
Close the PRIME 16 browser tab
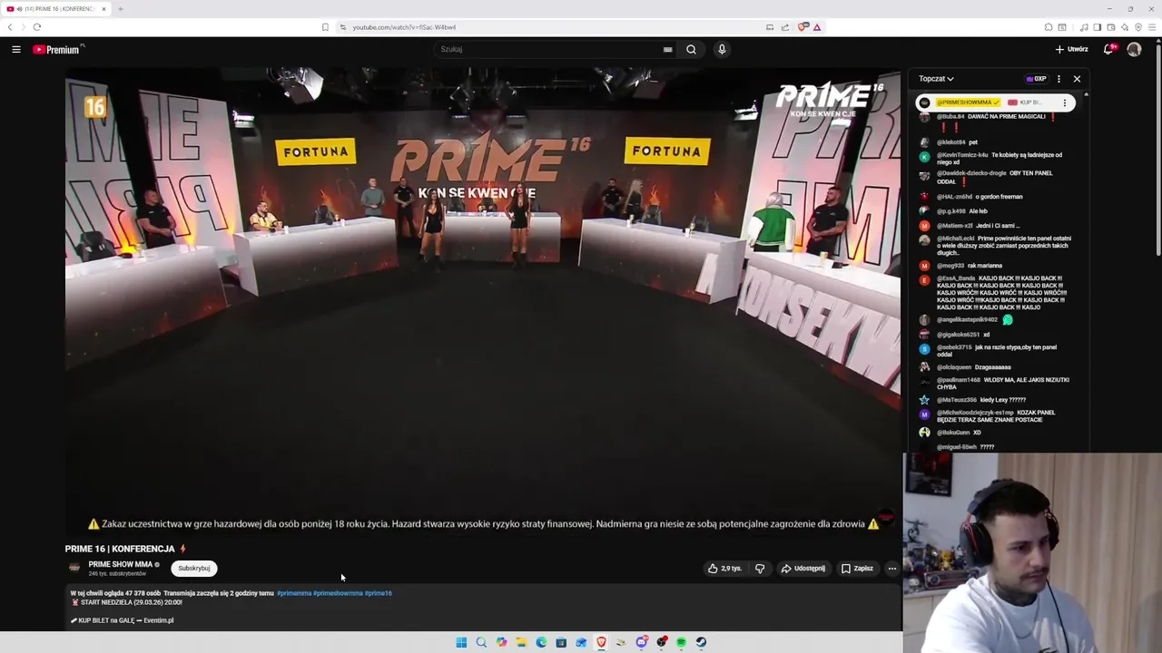(103, 9)
